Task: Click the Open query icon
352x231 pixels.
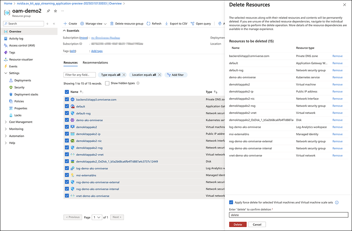Action: coord(193,24)
